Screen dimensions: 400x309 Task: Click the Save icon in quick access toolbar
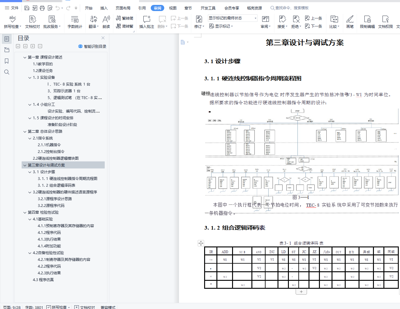[x=27, y=8]
